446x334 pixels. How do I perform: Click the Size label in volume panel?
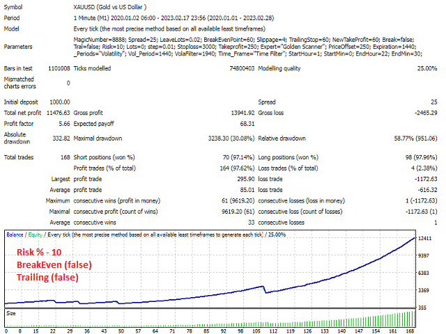11,313
